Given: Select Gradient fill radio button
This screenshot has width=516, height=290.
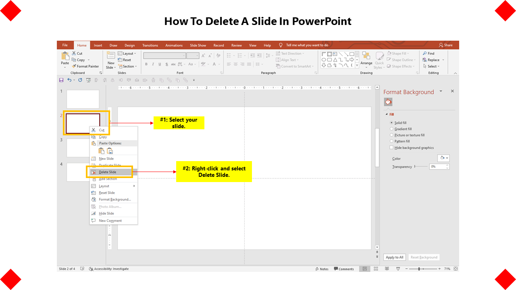Looking at the screenshot, I should point(391,129).
